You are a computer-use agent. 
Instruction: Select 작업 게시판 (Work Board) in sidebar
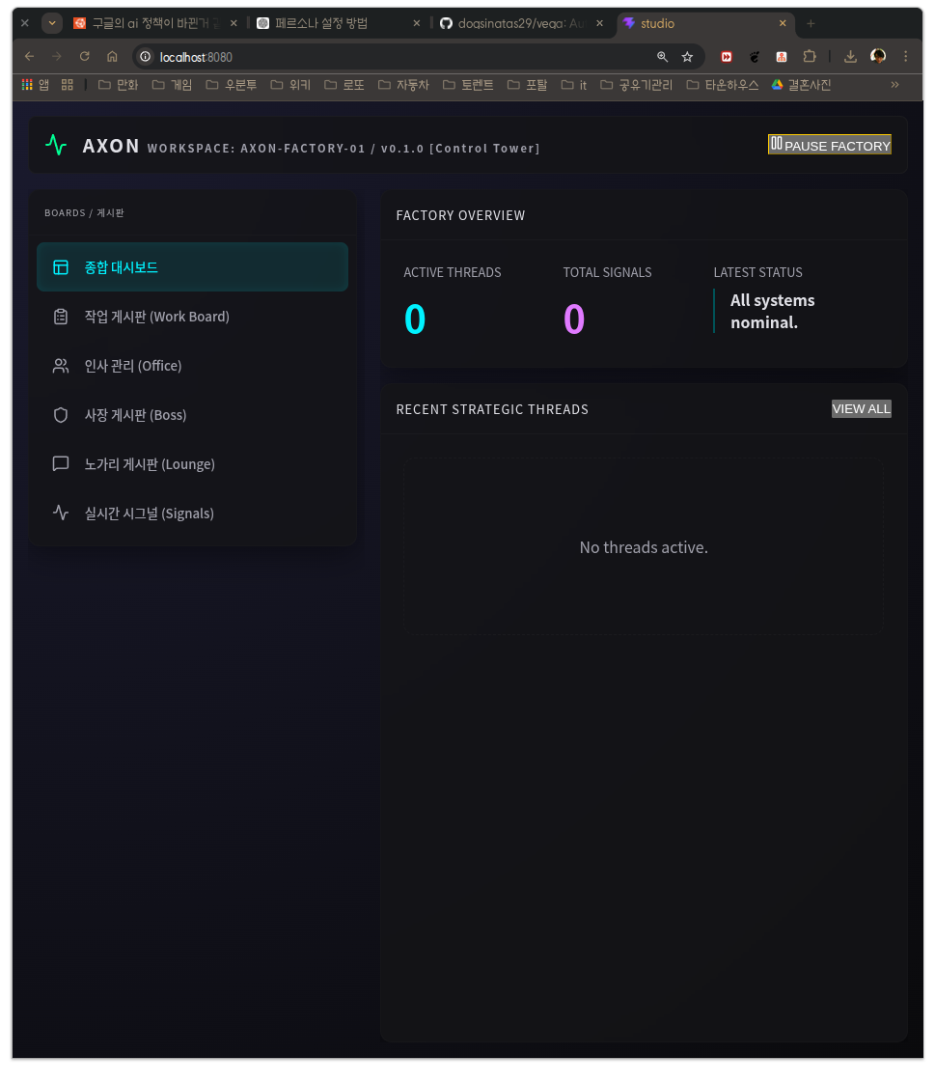click(x=156, y=317)
